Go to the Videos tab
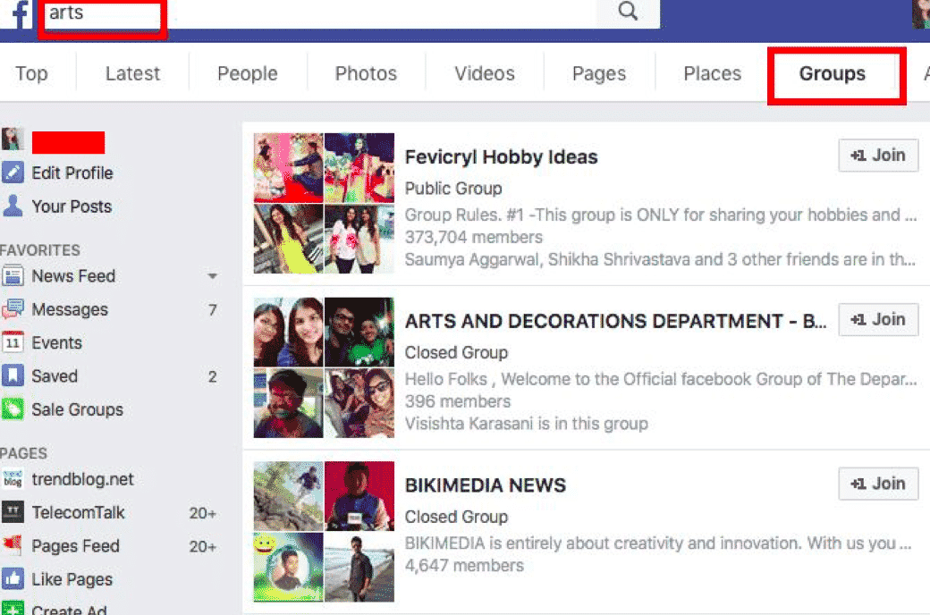 [485, 73]
